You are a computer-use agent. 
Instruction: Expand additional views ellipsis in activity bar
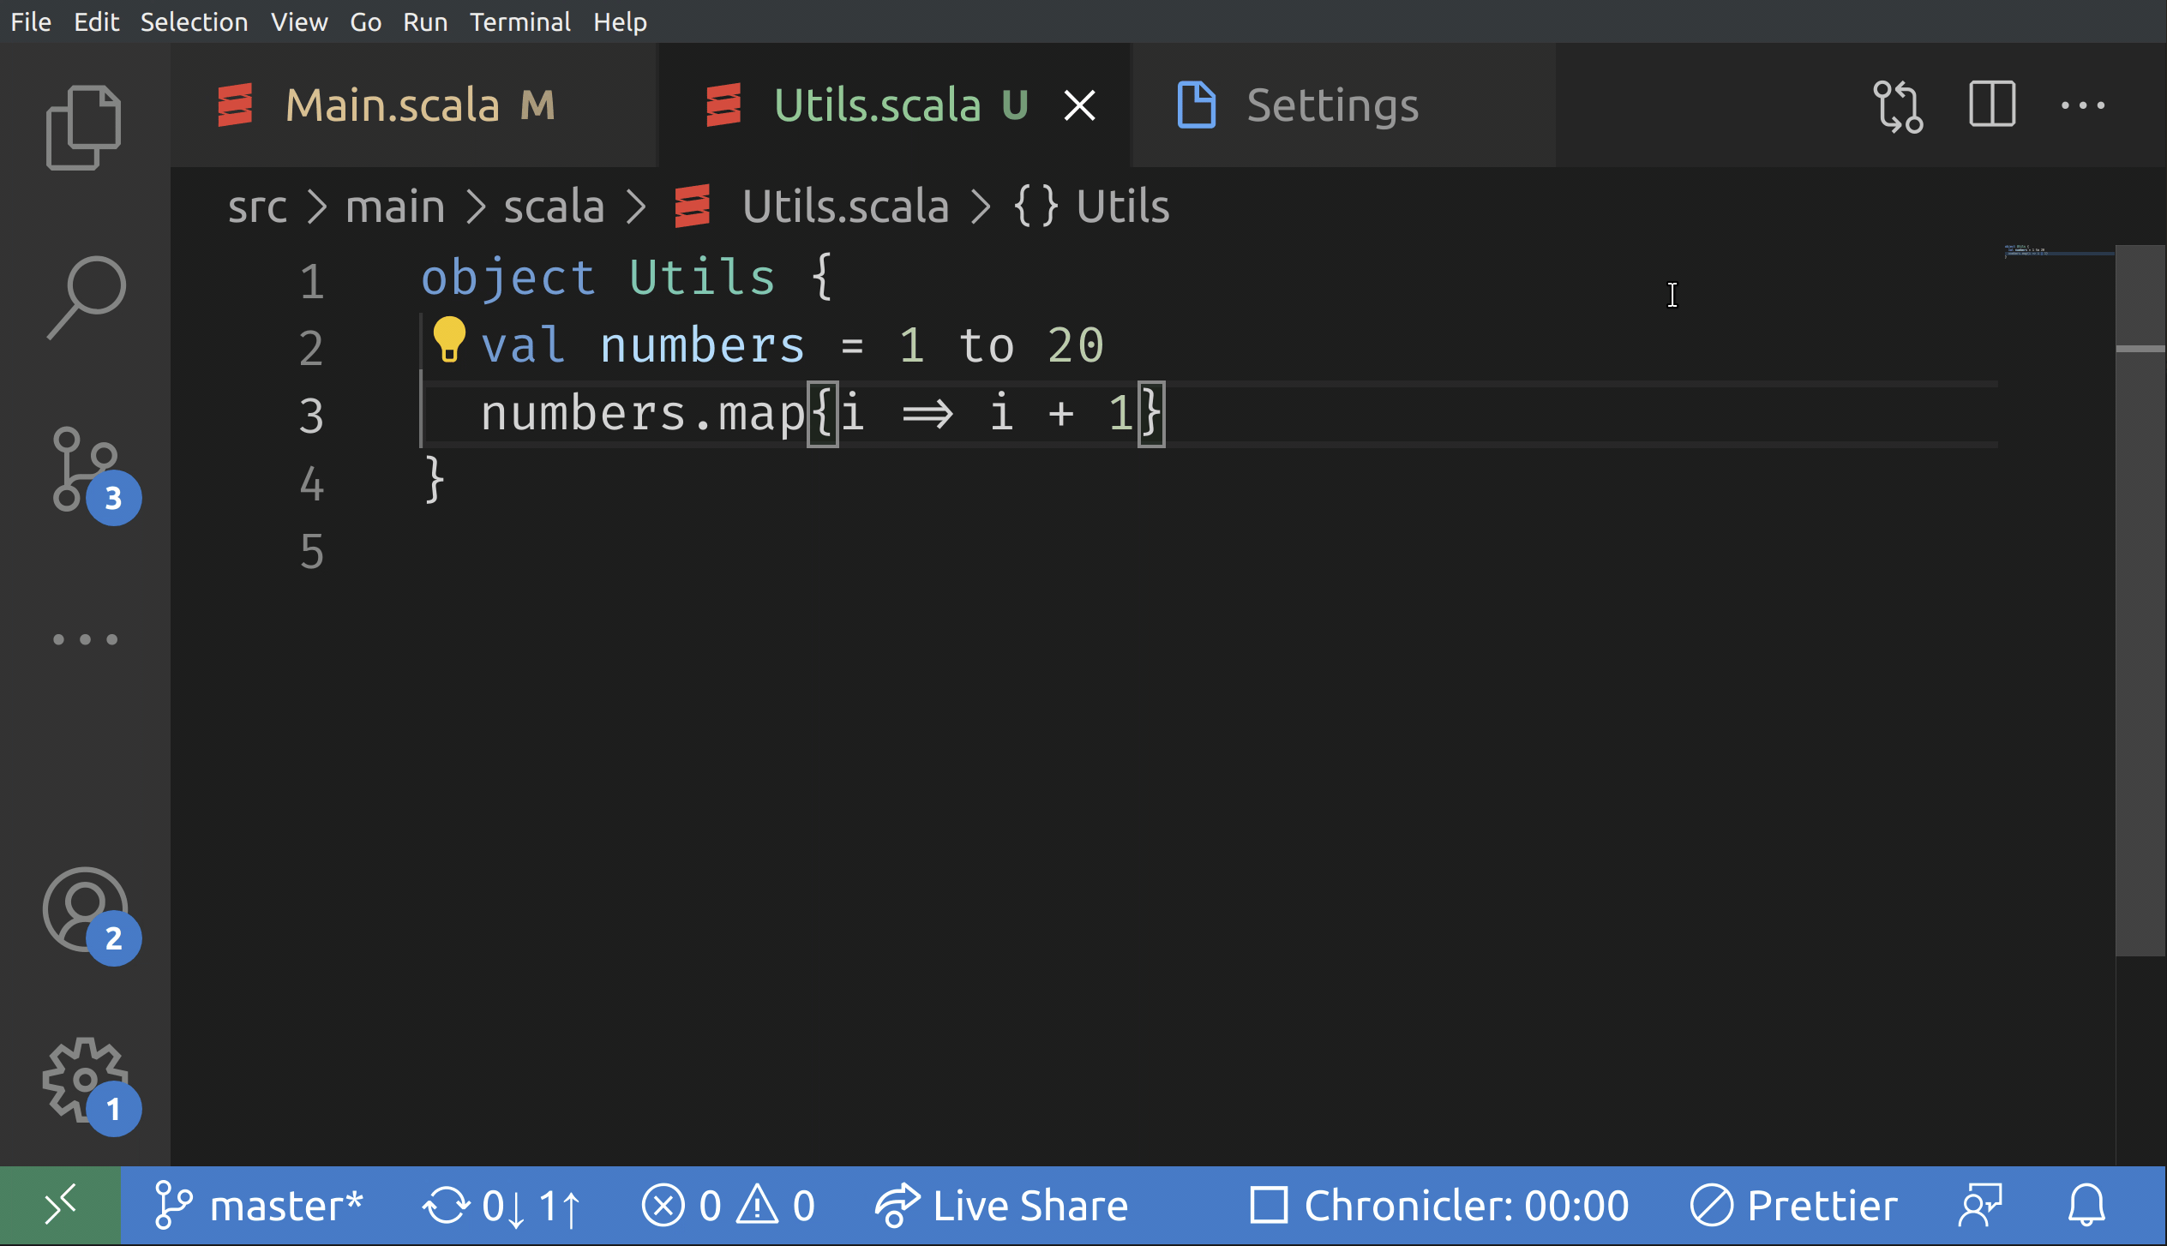(x=85, y=639)
